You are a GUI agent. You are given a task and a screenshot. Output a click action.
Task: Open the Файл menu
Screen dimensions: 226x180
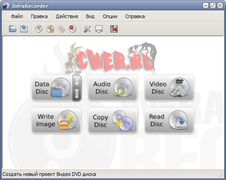[x=17, y=16]
